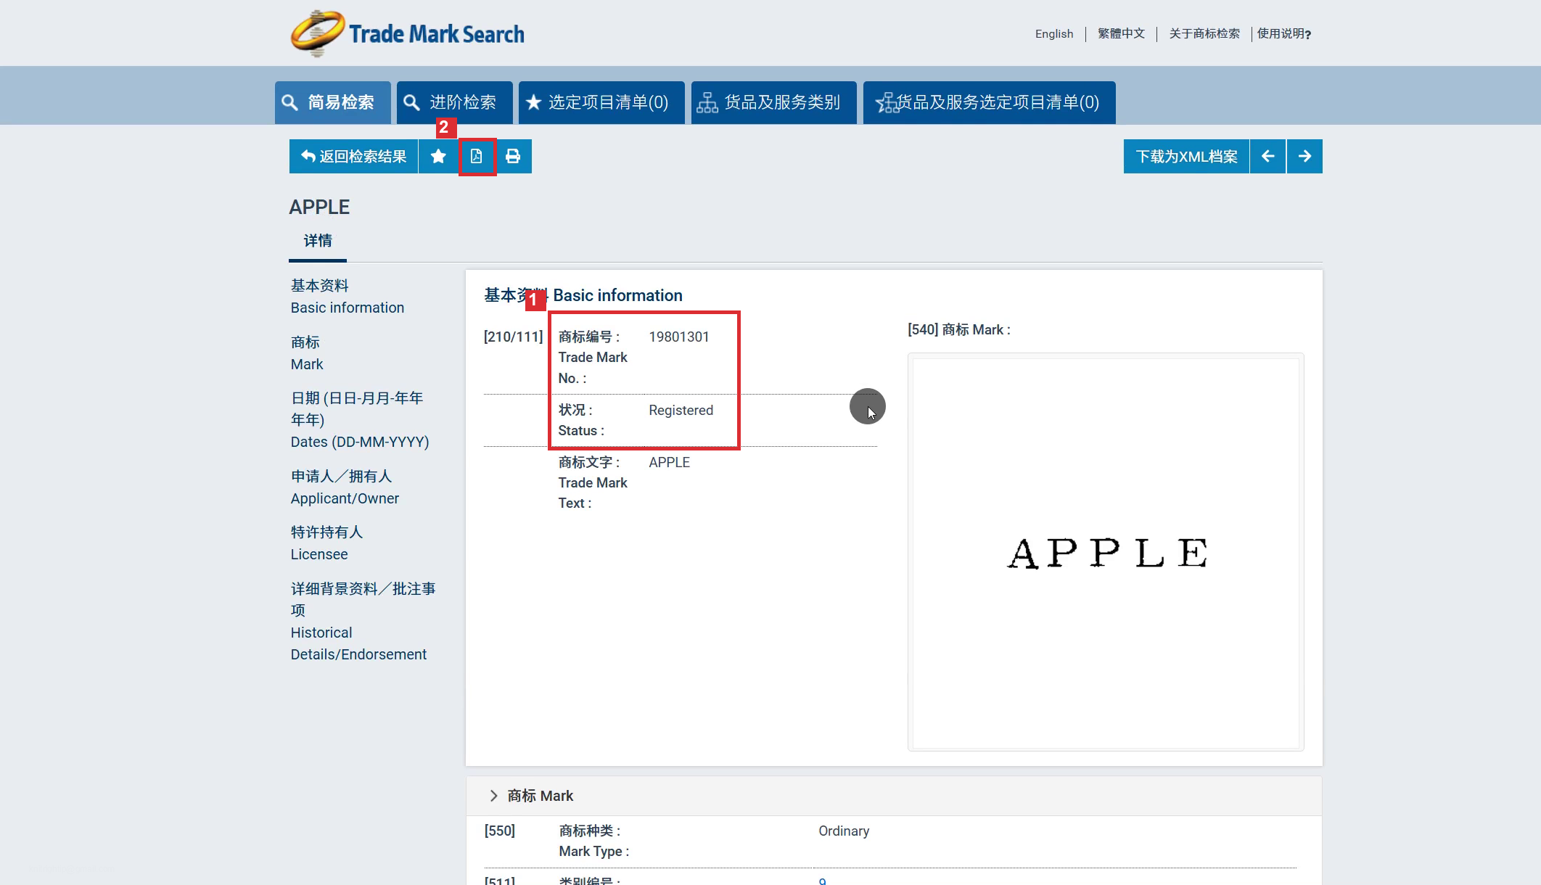Viewport: 1541px width, 885px height.
Task: Switch language to 繁體中文
Action: click(1121, 33)
